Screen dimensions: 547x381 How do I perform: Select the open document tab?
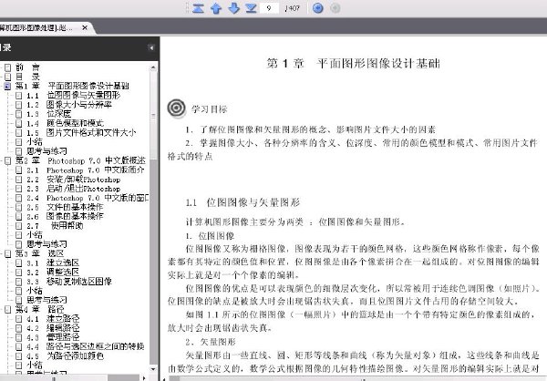42,27
